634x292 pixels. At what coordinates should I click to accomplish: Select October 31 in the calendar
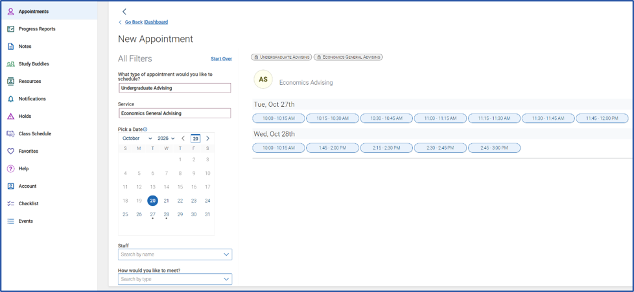(207, 214)
